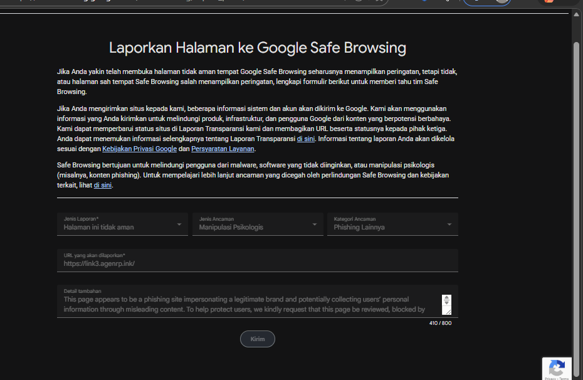Screen dimensions: 583x380
Task: Open the Kategori Ancaman dropdown
Action: pos(392,224)
